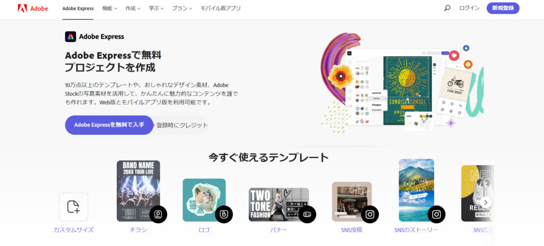The width and height of the screenshot is (544, 246).
Task: Click Instagram icon on SNSのストーリー template
Action: pos(437,215)
